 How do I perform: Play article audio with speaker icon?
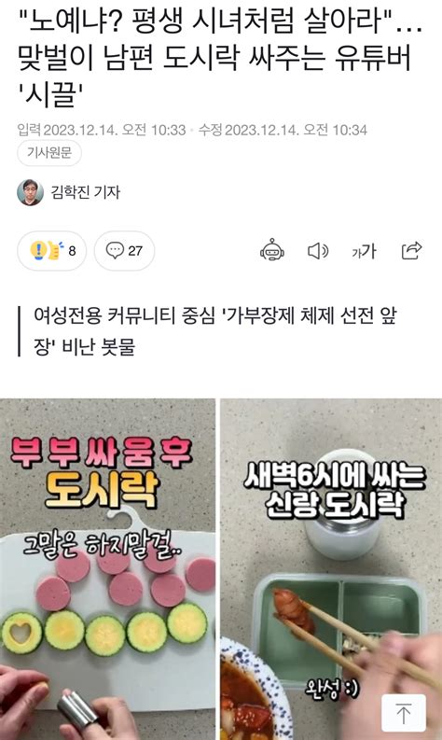(x=318, y=251)
